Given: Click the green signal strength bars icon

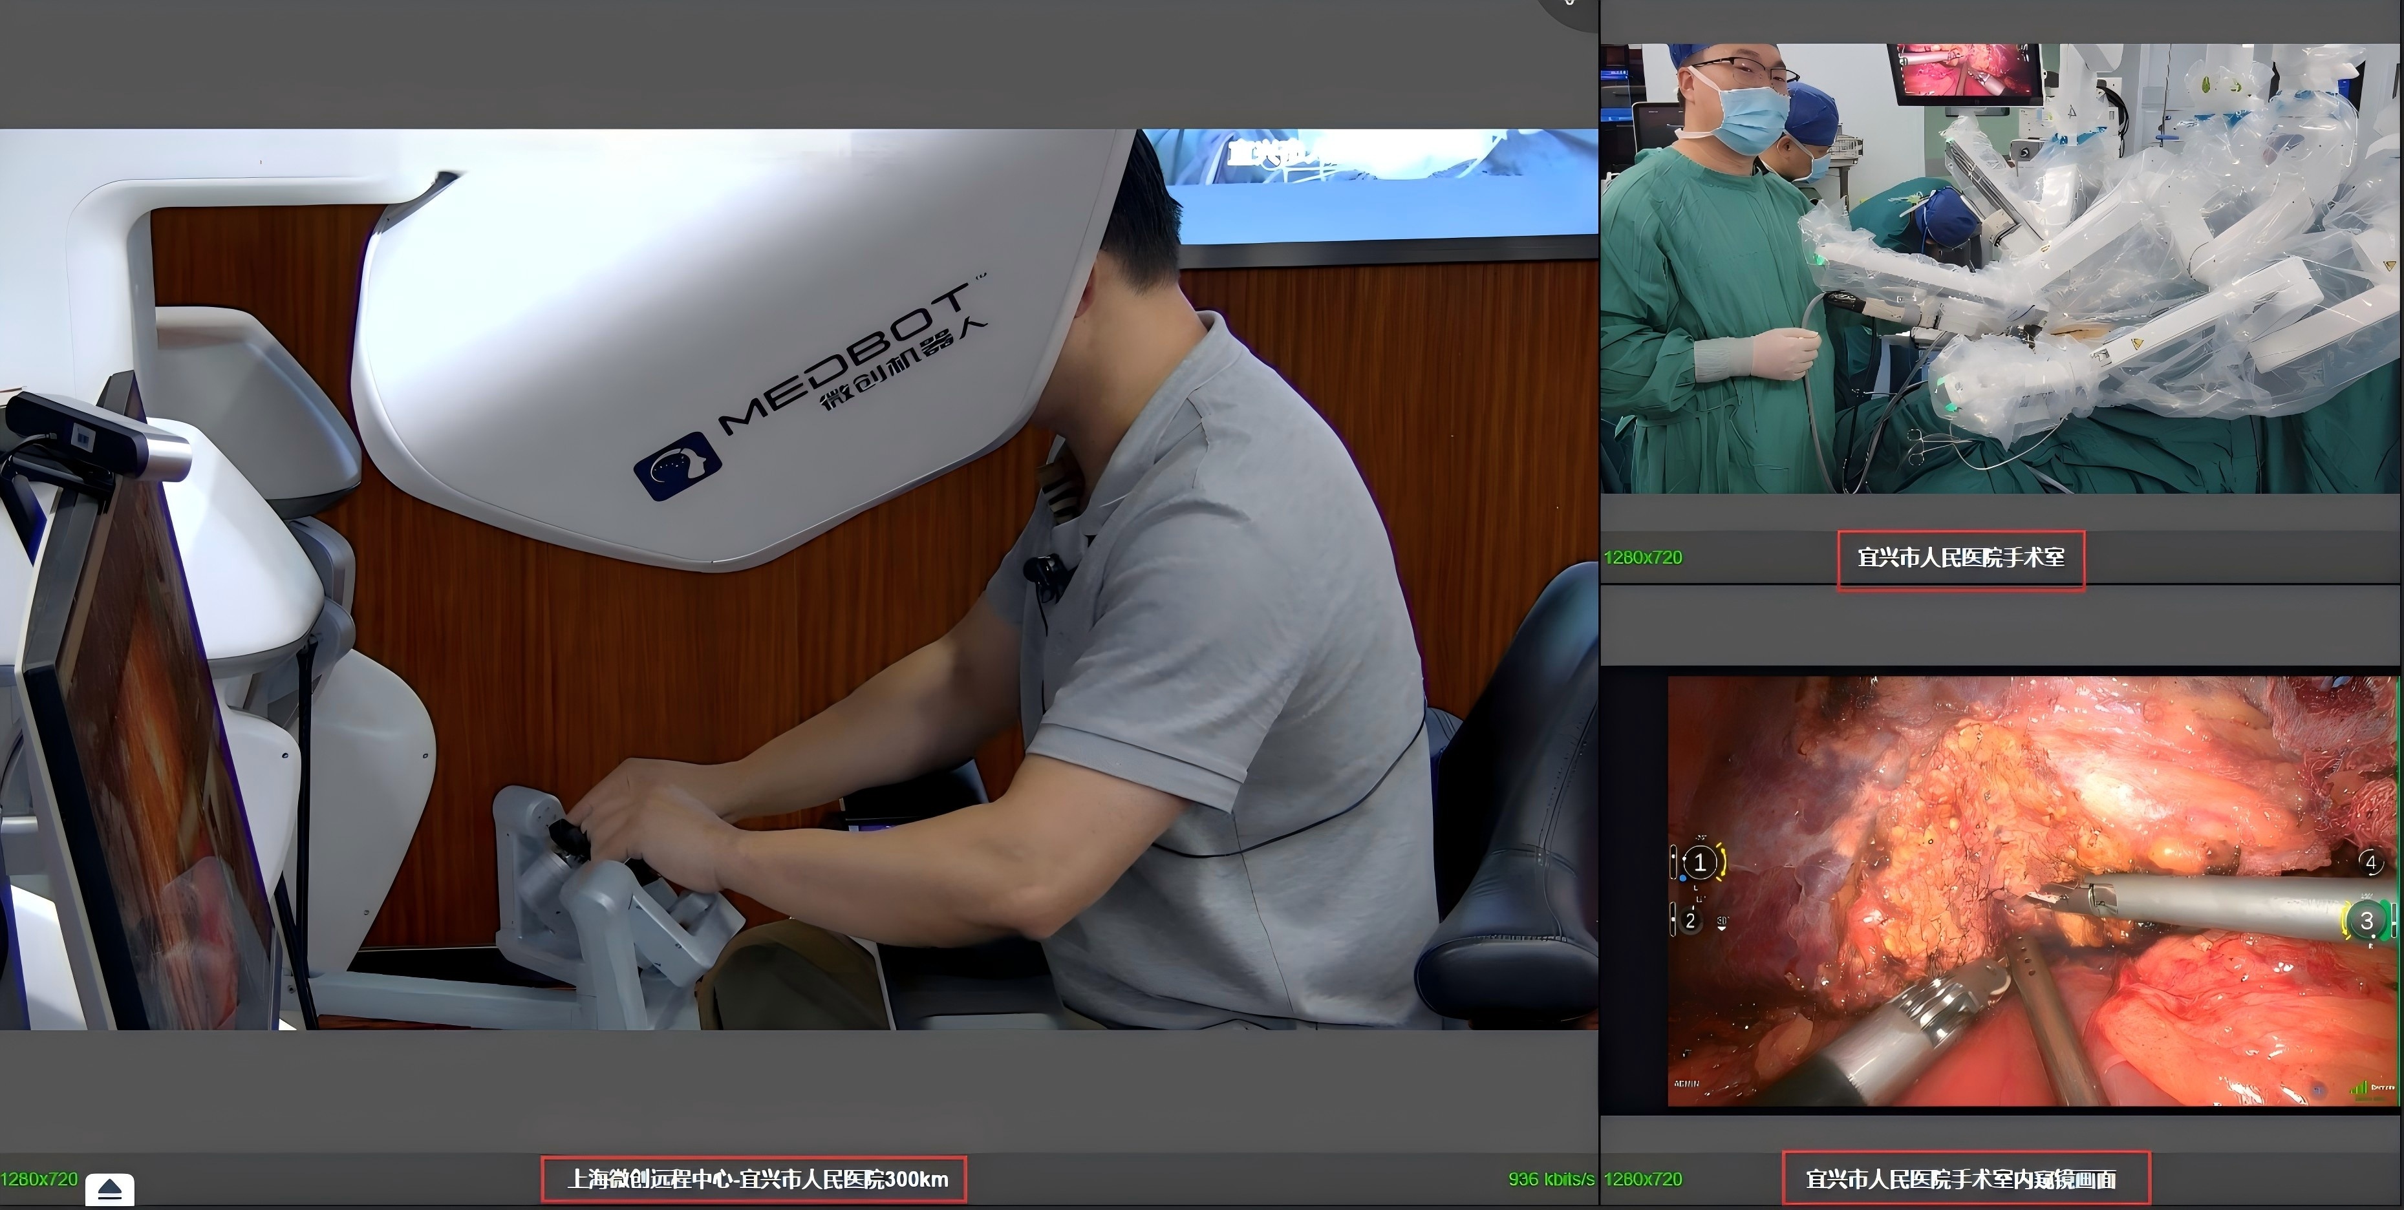Looking at the screenshot, I should pyautogui.click(x=2359, y=1088).
